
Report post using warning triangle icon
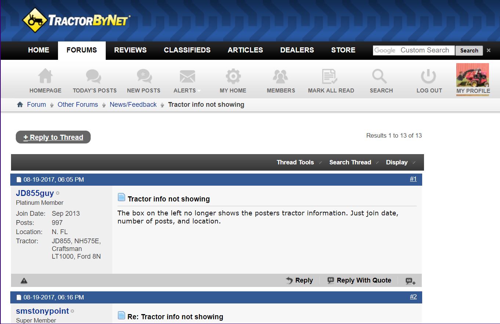(24, 281)
